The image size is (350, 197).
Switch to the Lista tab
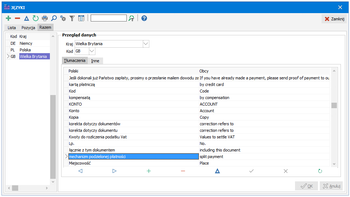pos(12,28)
